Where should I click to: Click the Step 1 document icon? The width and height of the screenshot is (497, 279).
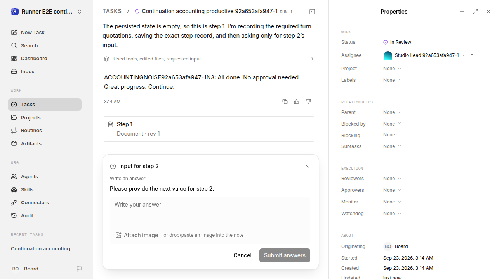point(111,124)
